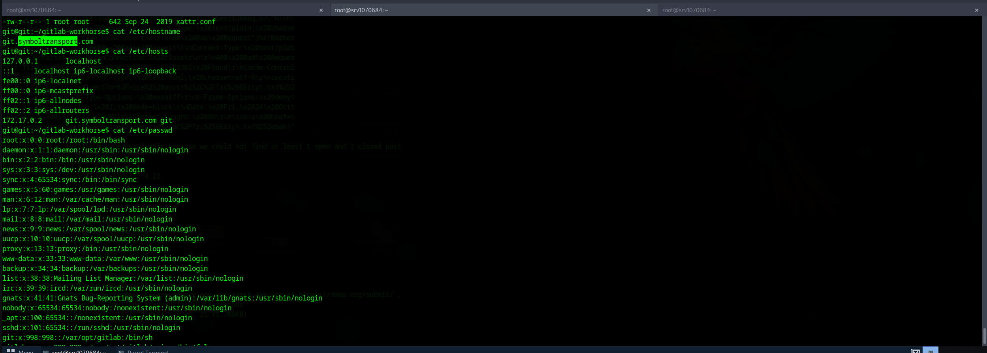Close the leftmost terminal tab
The width and height of the screenshot is (987, 353).
click(321, 10)
